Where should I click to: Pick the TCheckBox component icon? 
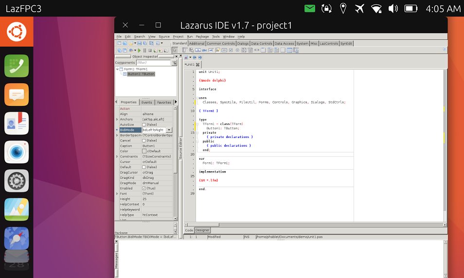coord(231,50)
